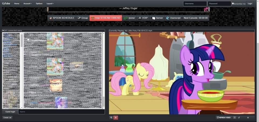Viewport: 259px width, 122px height.
Task: Open the Account dropdown menu
Action: pos(28,4)
